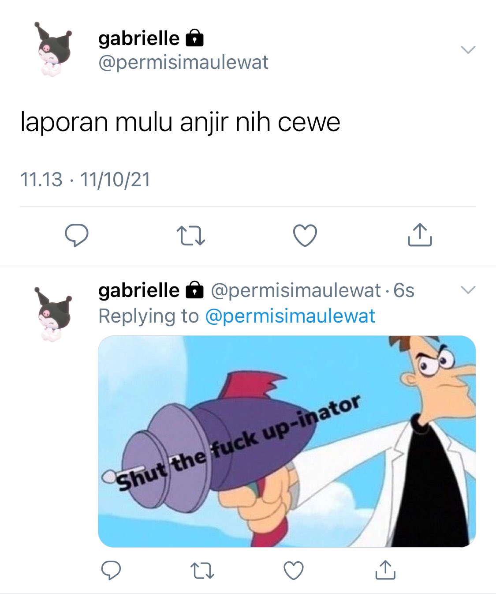The height and width of the screenshot is (594, 496).
Task: Open the main tweet's @permisimaulewat handle
Action: tap(183, 62)
